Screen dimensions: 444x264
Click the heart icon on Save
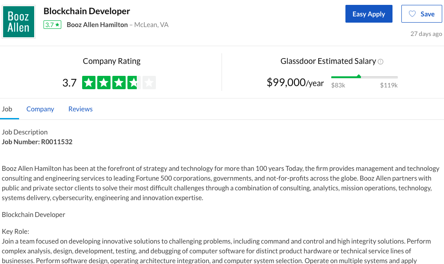point(412,14)
